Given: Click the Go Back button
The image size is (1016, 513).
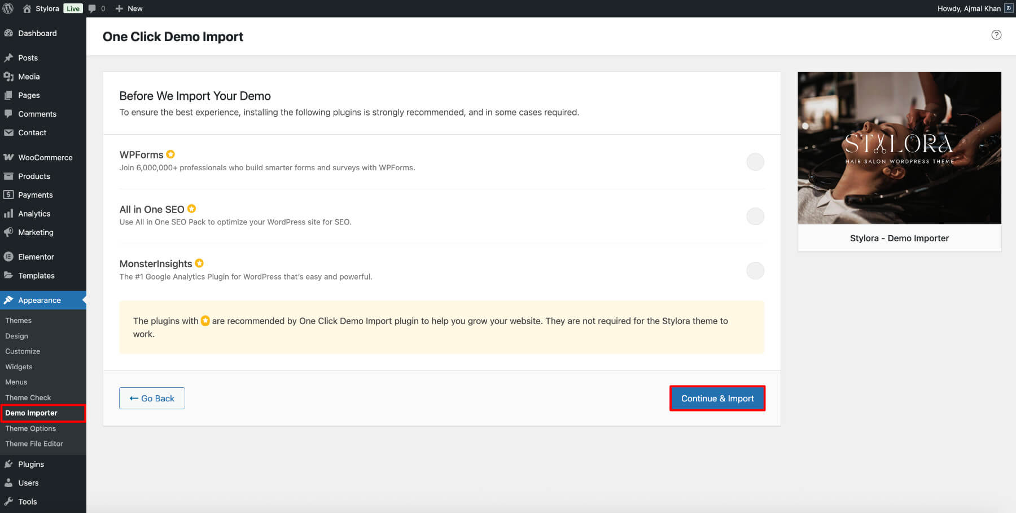Looking at the screenshot, I should [x=152, y=399].
